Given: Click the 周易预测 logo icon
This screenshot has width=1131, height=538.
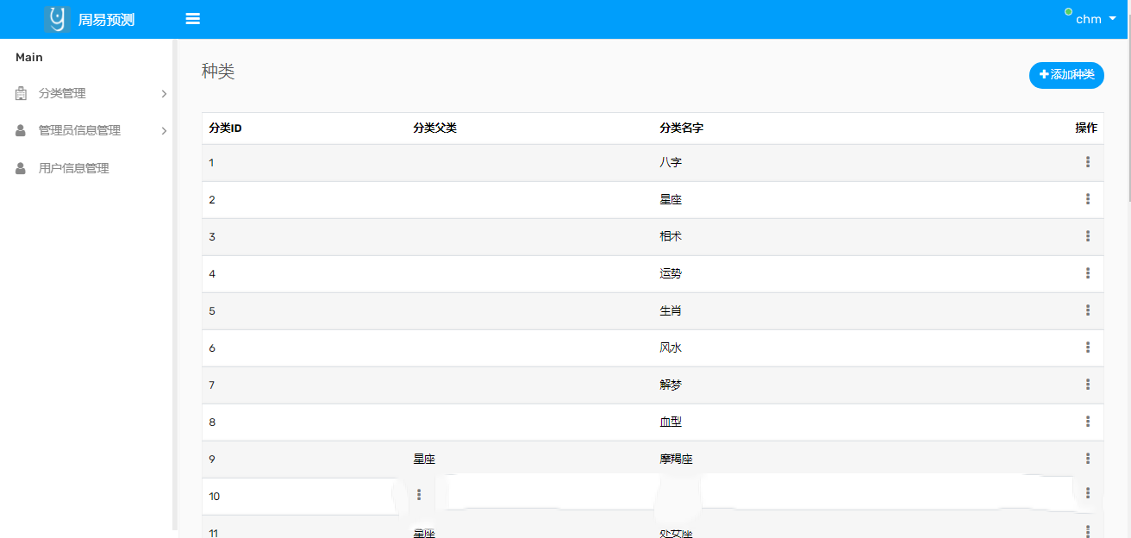Looking at the screenshot, I should 57,19.
